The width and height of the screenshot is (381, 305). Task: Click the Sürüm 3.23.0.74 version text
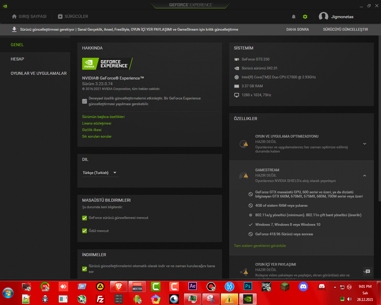tap(97, 84)
